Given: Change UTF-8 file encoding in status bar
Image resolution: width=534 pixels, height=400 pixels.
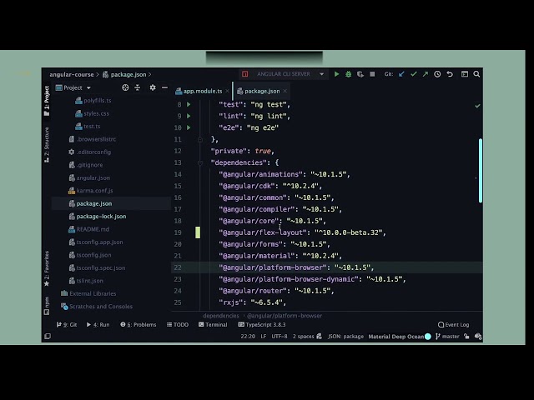Looking at the screenshot, I should pyautogui.click(x=280, y=337).
